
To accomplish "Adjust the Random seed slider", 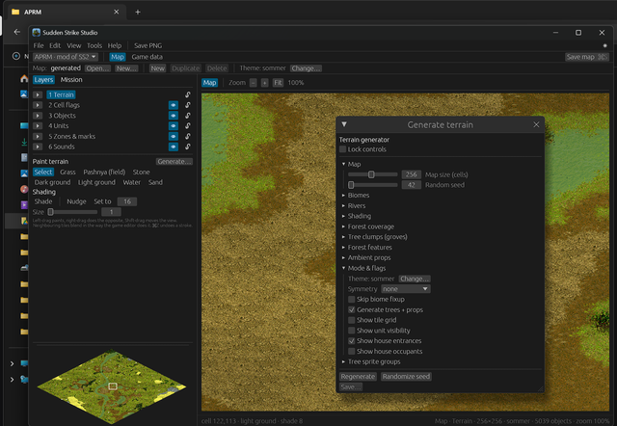I will (x=373, y=185).
